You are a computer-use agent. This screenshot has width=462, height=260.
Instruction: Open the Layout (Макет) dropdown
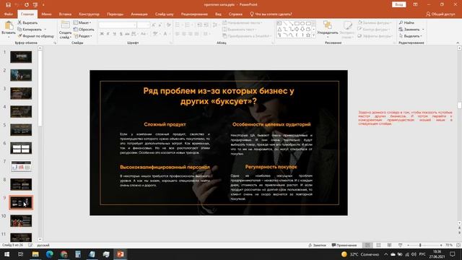pyautogui.click(x=82, y=22)
